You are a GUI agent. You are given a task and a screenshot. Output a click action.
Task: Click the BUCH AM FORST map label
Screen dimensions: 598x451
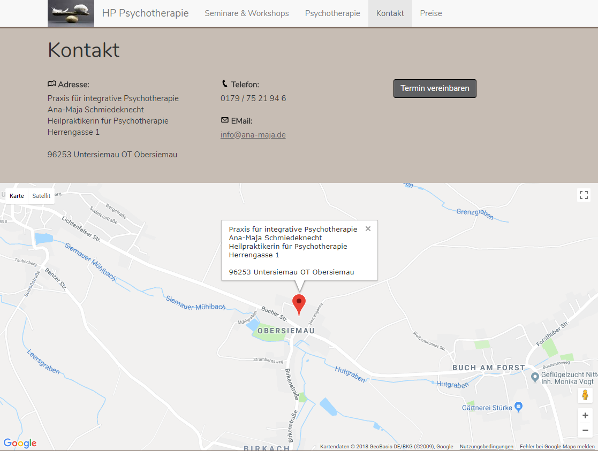pos(489,368)
